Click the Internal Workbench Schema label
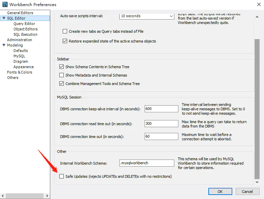This screenshot has height=199, width=264. click(84, 163)
